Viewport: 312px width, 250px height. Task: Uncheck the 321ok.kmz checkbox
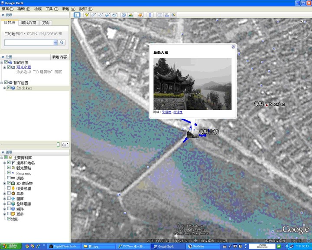pyautogui.click(x=9, y=88)
